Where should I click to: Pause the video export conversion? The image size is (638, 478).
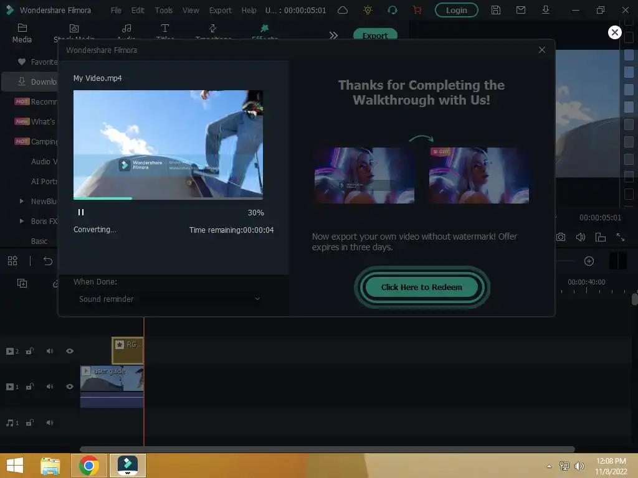[x=81, y=212]
